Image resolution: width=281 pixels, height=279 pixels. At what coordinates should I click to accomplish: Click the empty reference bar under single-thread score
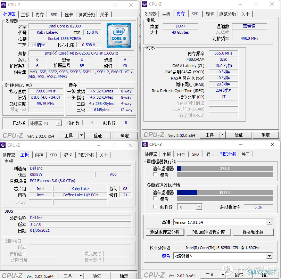[225, 175]
